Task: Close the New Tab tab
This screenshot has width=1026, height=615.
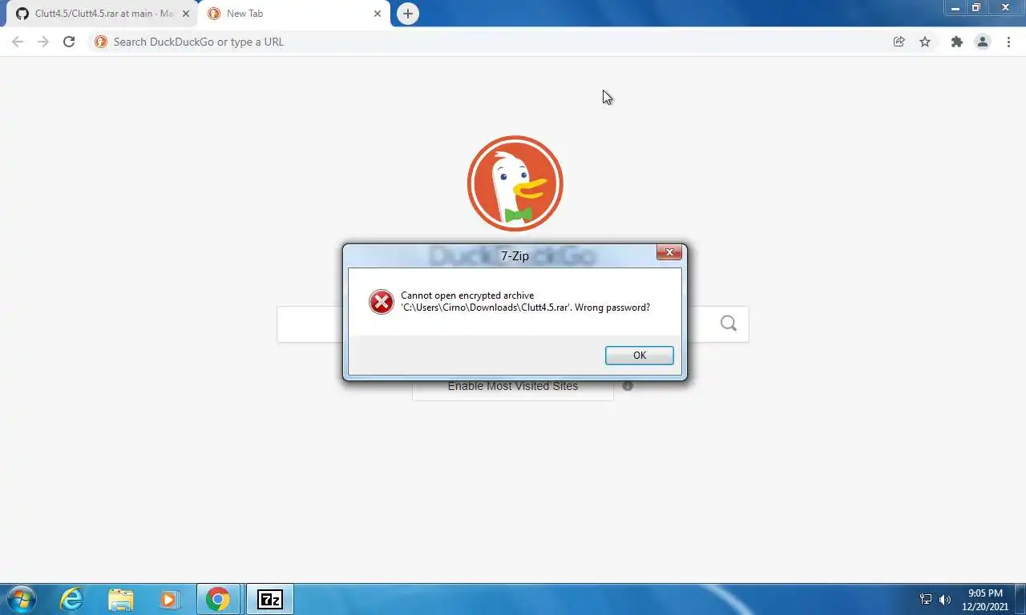Action: [378, 14]
